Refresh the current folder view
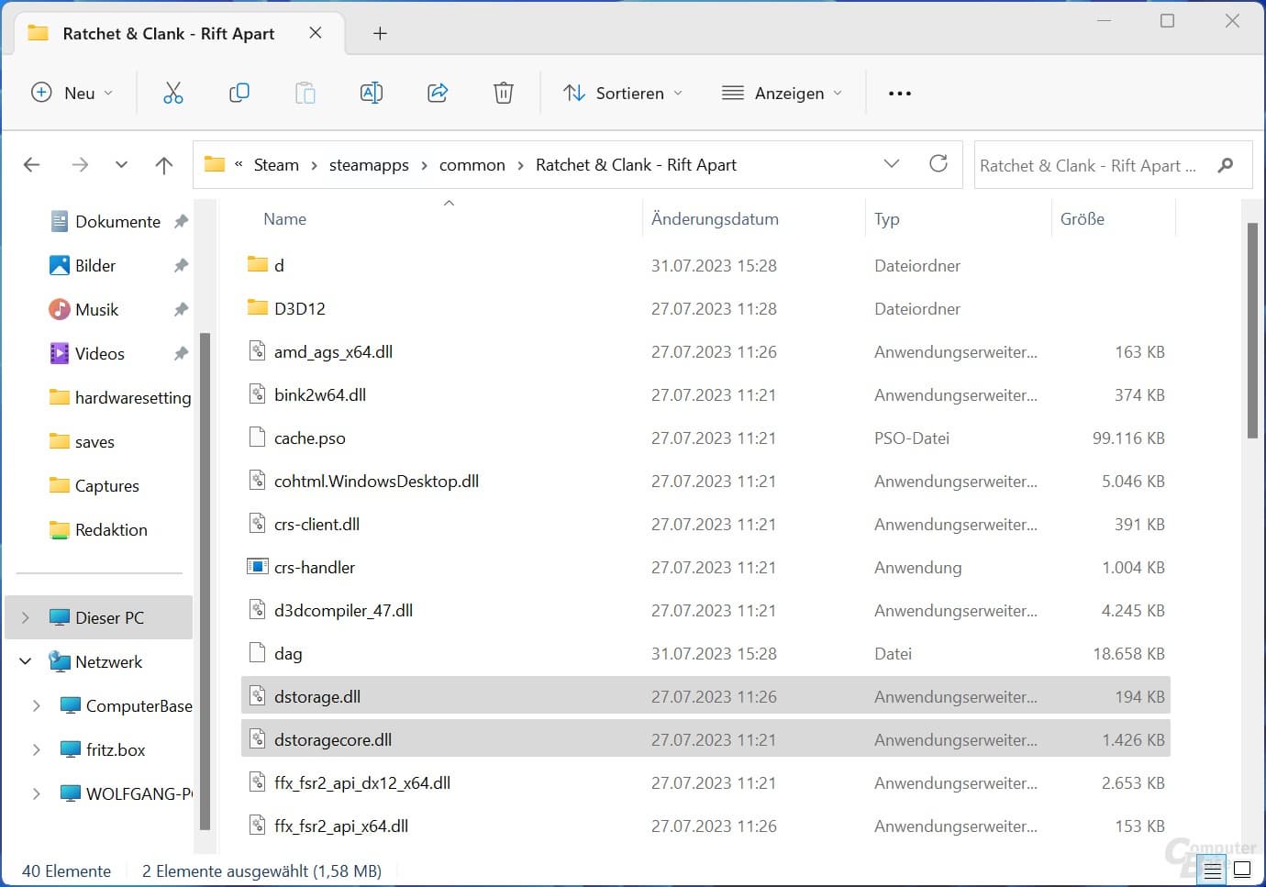 938,164
